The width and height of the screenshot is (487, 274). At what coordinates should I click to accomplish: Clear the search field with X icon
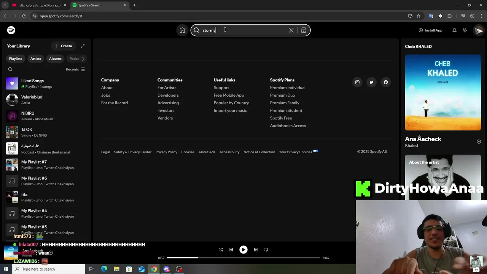(291, 30)
